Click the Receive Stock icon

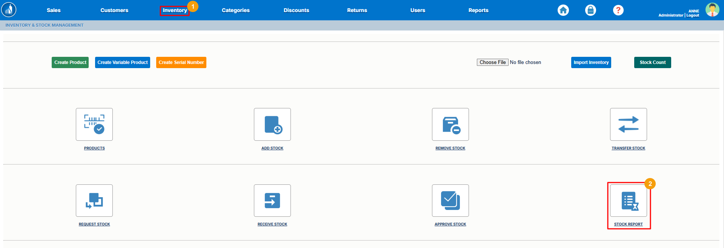(x=272, y=201)
